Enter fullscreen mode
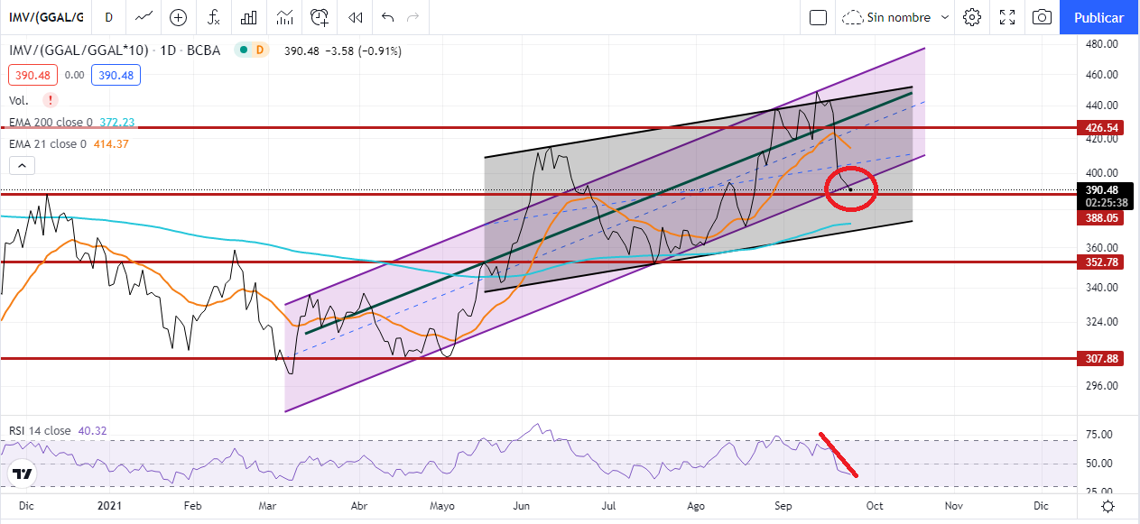 [x=1007, y=17]
